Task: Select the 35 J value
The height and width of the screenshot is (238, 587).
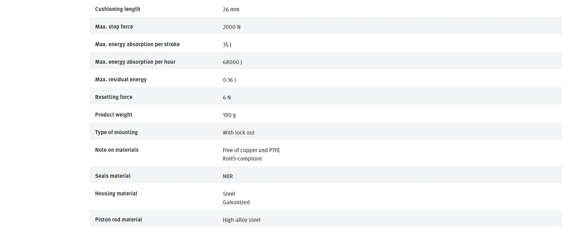Action: tap(227, 45)
